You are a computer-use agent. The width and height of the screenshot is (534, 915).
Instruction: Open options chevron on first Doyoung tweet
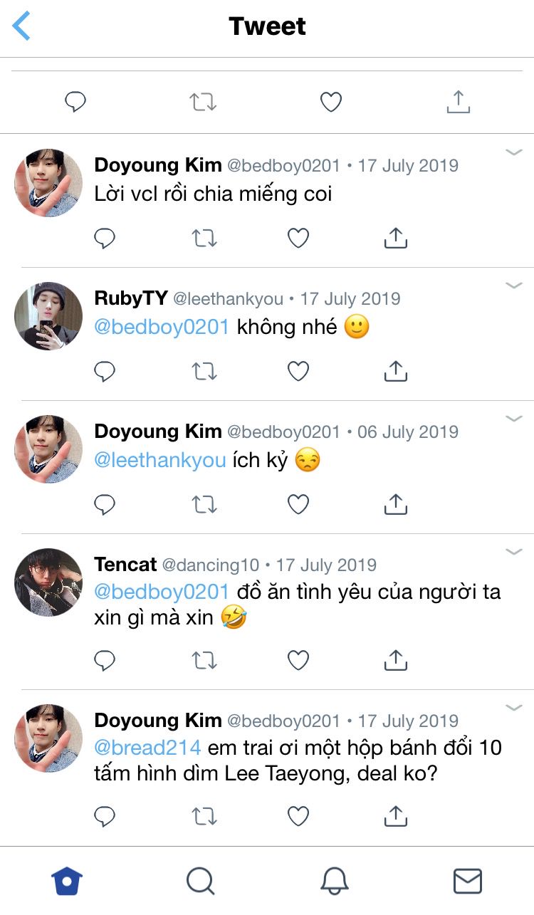514,152
